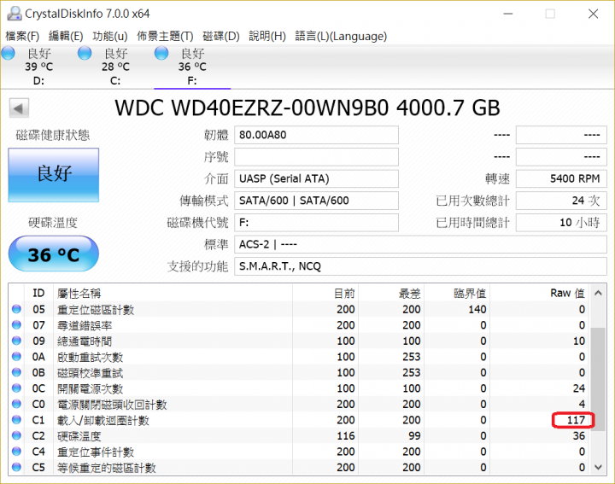Click the features field S.M.A.R.T., NCQ

tap(420, 266)
